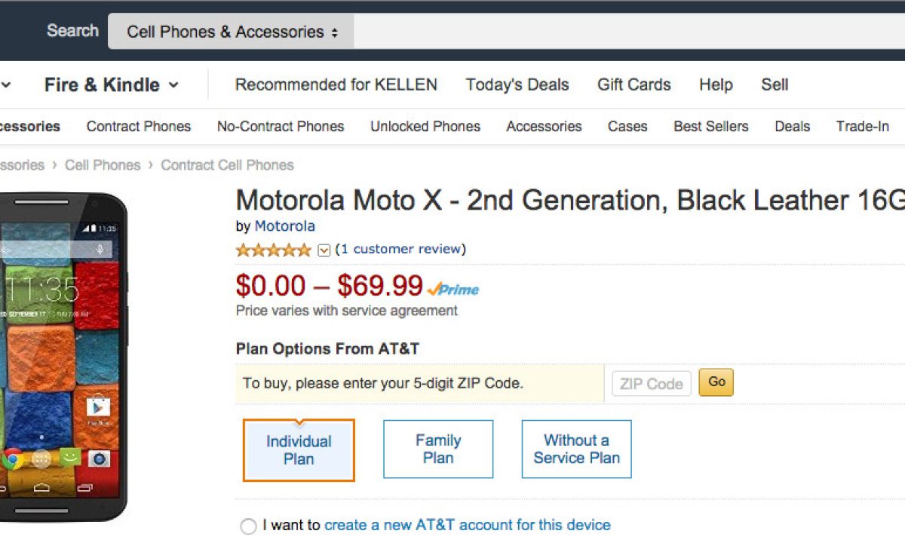Open the 1 customer review link
This screenshot has width=905, height=543.
coord(400,249)
